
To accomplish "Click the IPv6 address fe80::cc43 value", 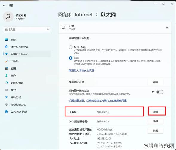I will (112, 134).
